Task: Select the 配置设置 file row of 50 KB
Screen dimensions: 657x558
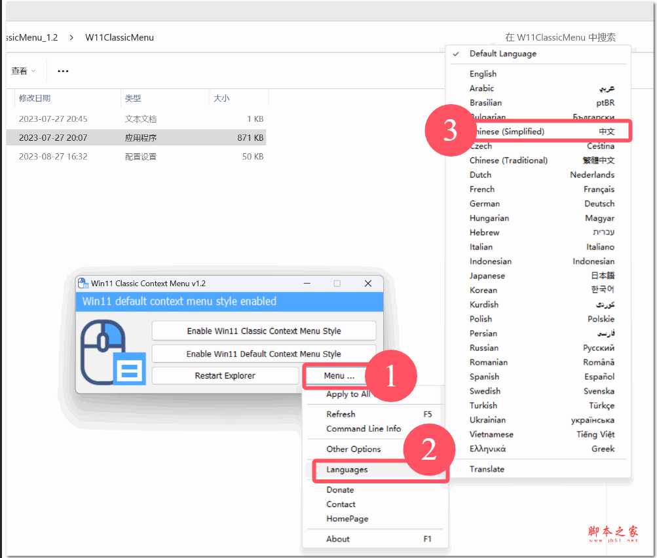Action: point(136,157)
